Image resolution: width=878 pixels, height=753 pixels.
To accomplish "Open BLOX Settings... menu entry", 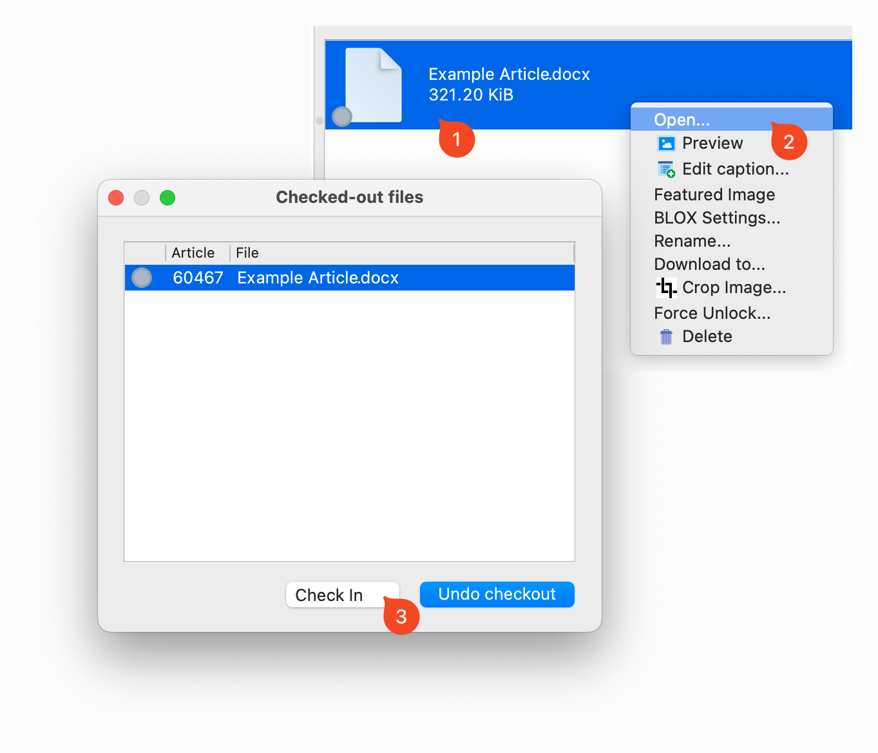I will tap(716, 218).
